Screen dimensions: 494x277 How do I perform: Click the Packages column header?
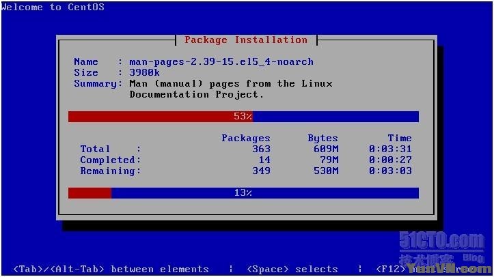tap(246, 138)
